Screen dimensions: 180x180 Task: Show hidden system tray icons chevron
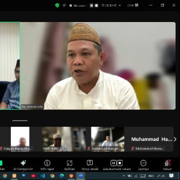click(x=124, y=176)
